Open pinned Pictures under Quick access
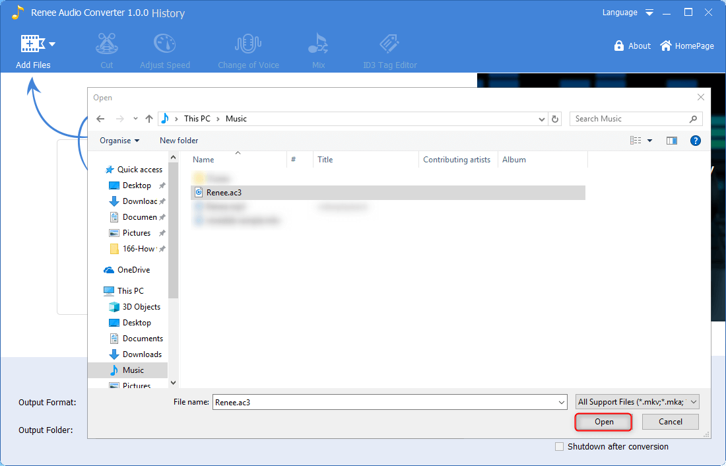 [x=137, y=232]
